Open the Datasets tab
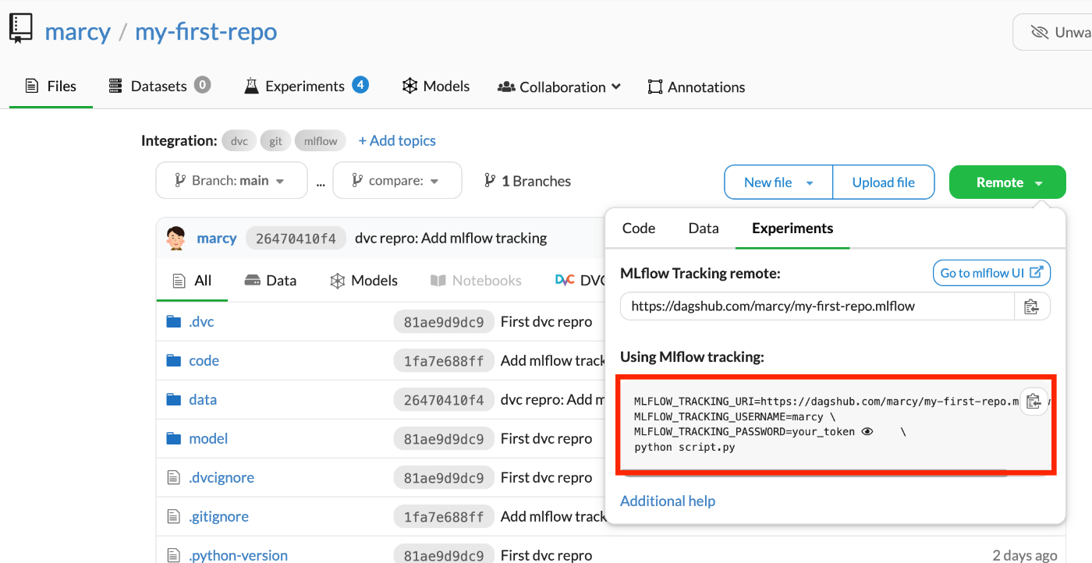The image size is (1092, 563). tap(159, 86)
